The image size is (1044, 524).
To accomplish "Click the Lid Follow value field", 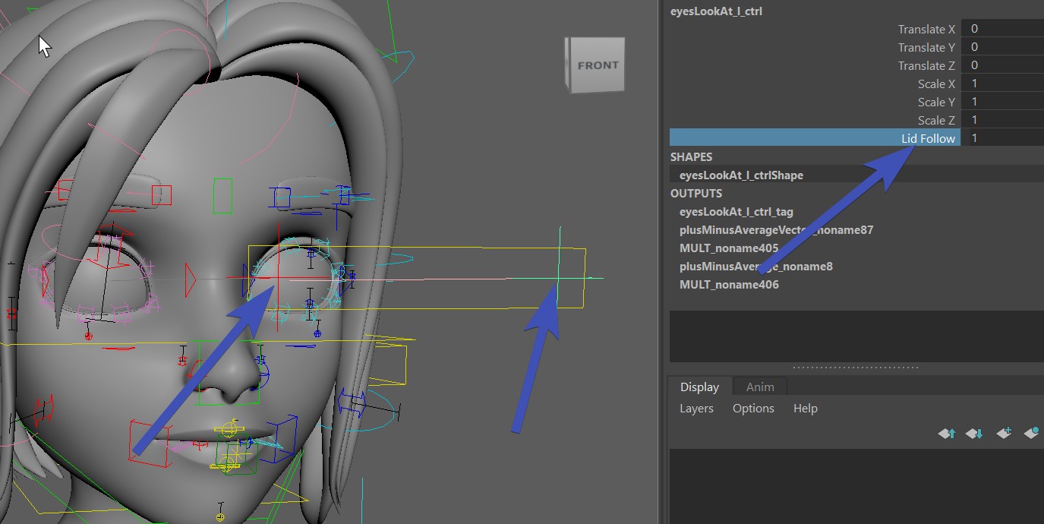I will click(1001, 138).
